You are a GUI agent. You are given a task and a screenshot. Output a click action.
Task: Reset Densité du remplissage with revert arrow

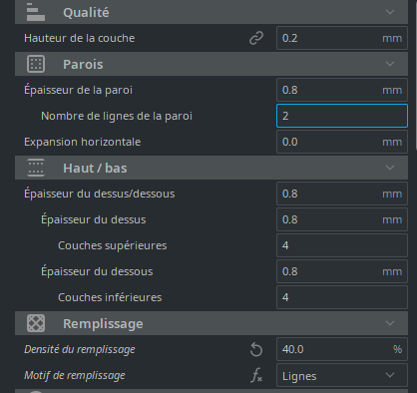(256, 349)
